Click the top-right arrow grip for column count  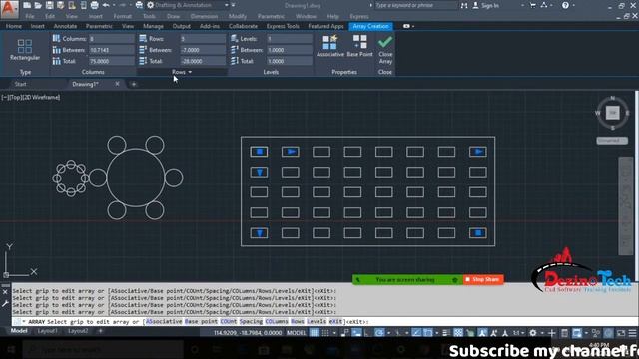[x=478, y=152]
